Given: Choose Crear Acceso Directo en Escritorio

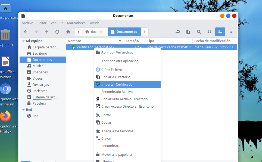Looking at the screenshot, I should click(x=127, y=107).
